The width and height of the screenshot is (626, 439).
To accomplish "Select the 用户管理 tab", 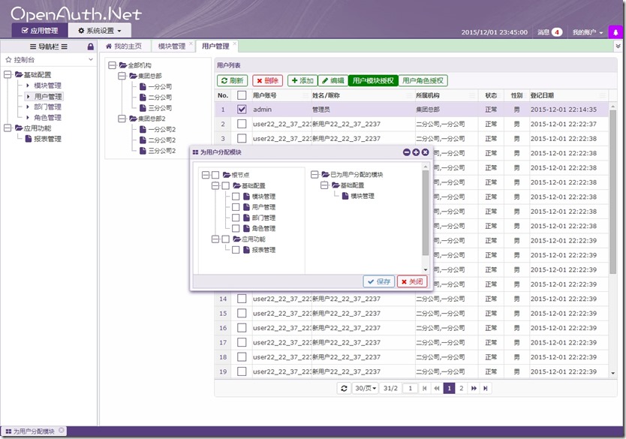I will [x=215, y=47].
